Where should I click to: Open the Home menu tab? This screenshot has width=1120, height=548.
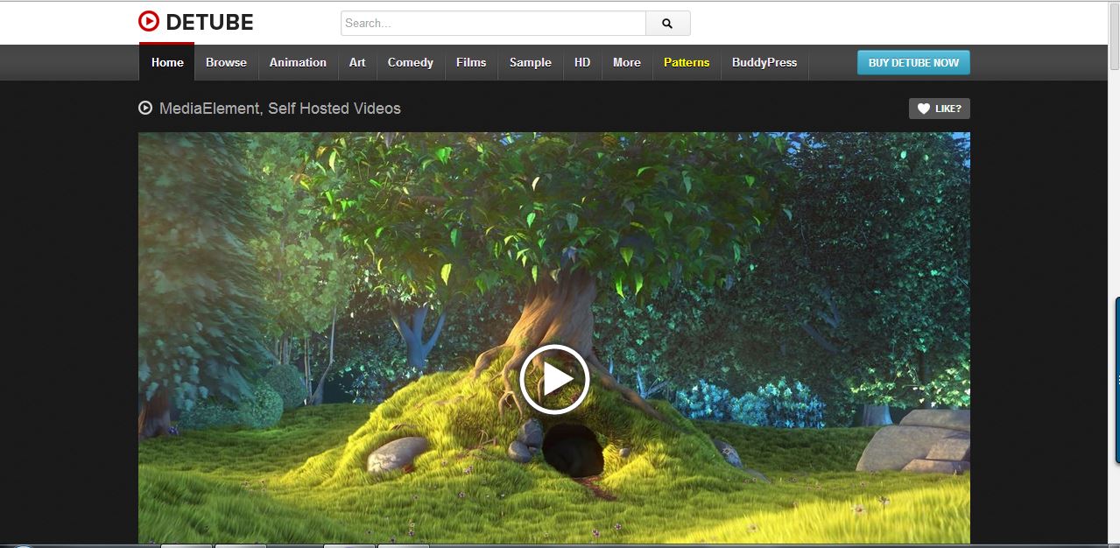[x=167, y=62]
